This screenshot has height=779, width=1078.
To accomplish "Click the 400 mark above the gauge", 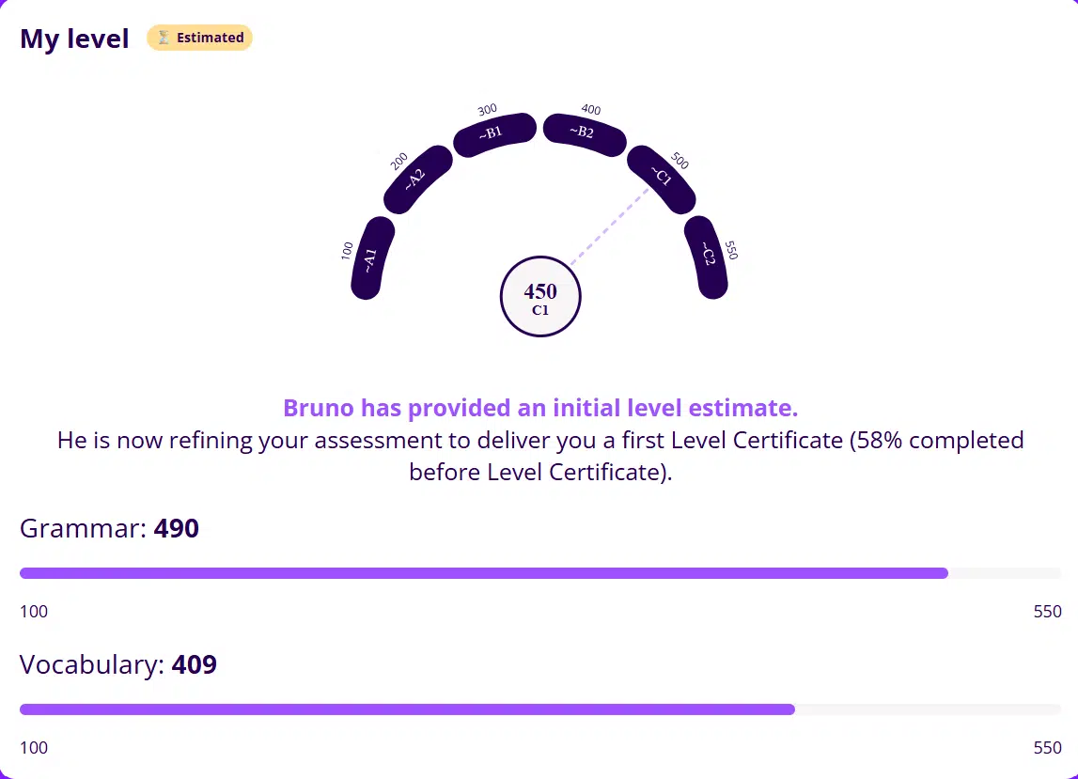I will coord(591,110).
